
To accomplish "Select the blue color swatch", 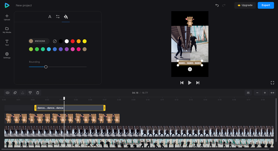I will point(55,49).
